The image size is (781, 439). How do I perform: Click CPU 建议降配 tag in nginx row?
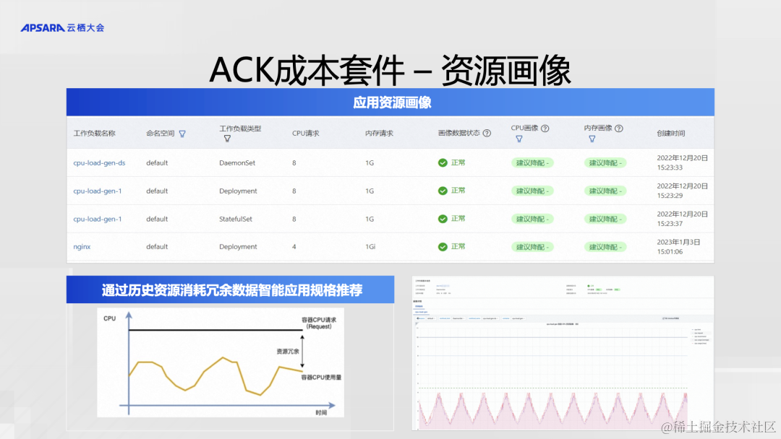[532, 247]
